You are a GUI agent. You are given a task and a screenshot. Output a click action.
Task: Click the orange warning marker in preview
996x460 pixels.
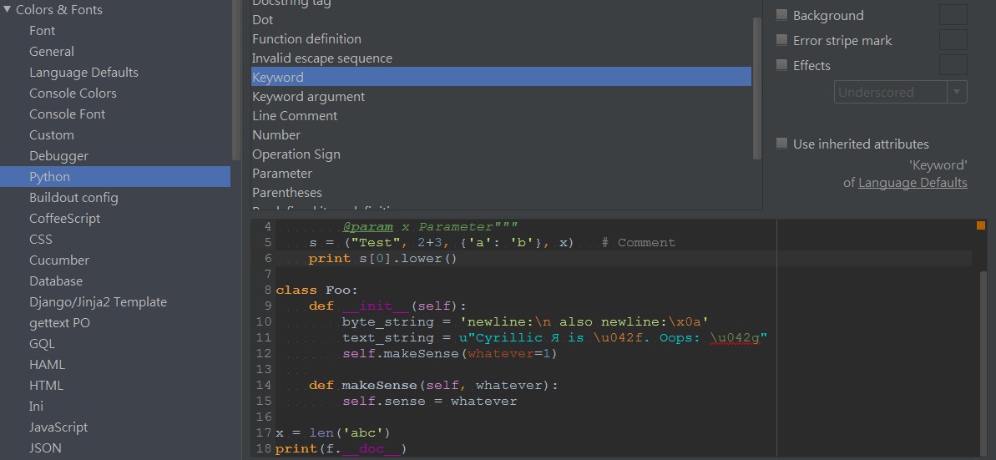(981, 225)
